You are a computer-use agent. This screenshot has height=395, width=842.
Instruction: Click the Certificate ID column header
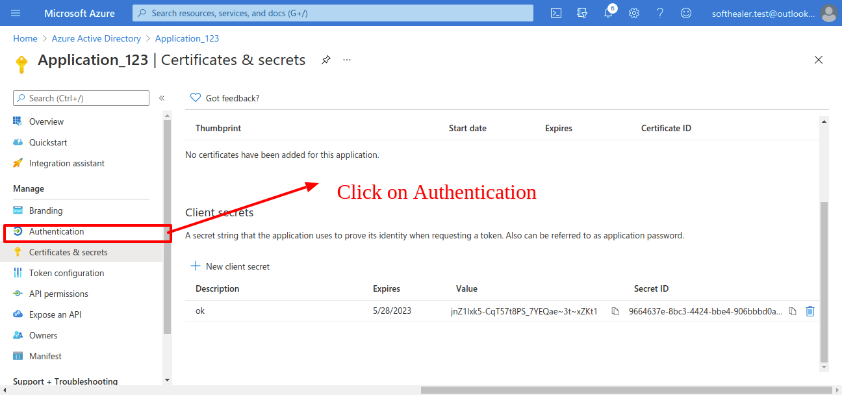666,128
